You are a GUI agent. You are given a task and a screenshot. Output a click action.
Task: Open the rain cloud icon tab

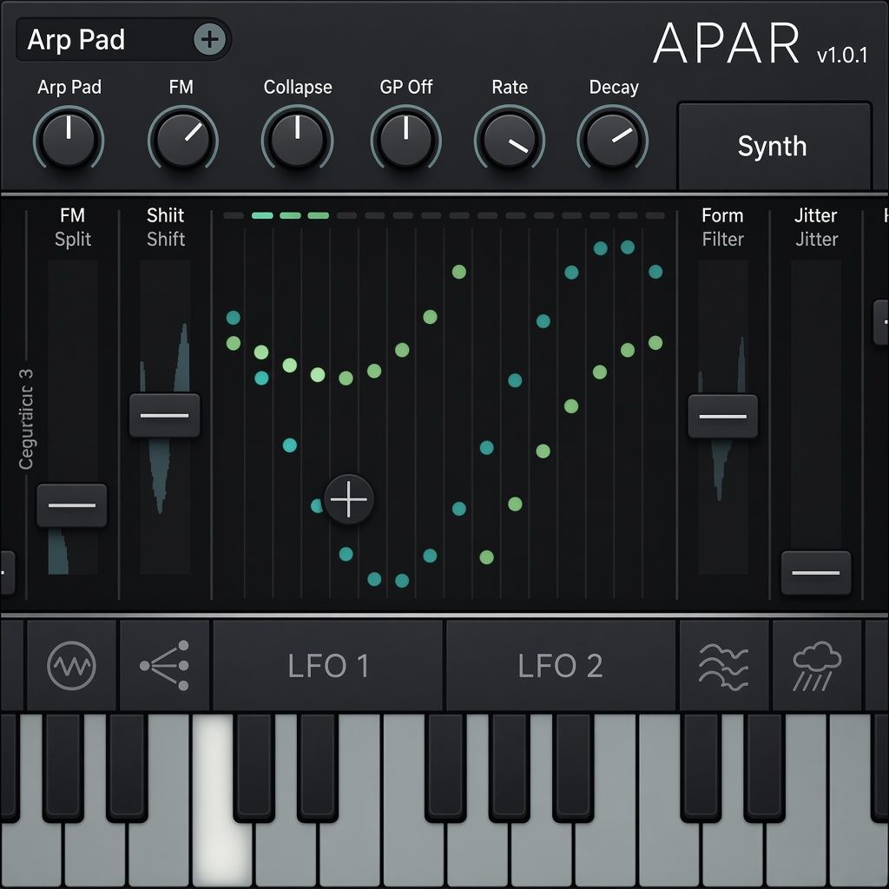(x=816, y=665)
